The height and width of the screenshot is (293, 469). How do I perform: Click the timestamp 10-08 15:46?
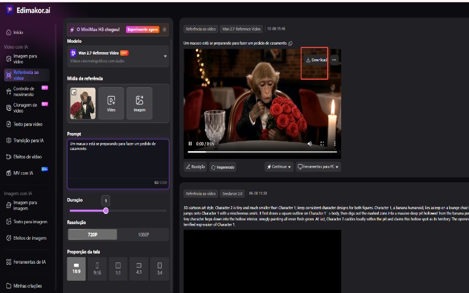click(276, 29)
